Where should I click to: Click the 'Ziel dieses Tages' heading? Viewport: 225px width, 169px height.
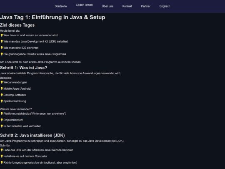click(17, 25)
